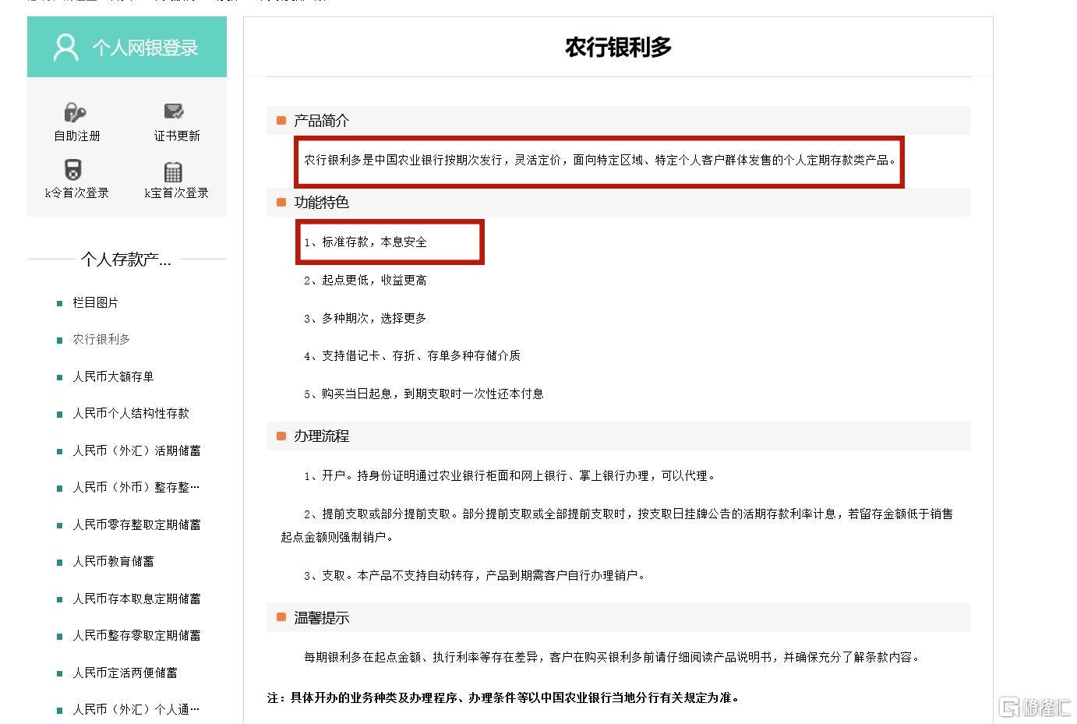Open the 自助注册 link

pyautogui.click(x=76, y=136)
